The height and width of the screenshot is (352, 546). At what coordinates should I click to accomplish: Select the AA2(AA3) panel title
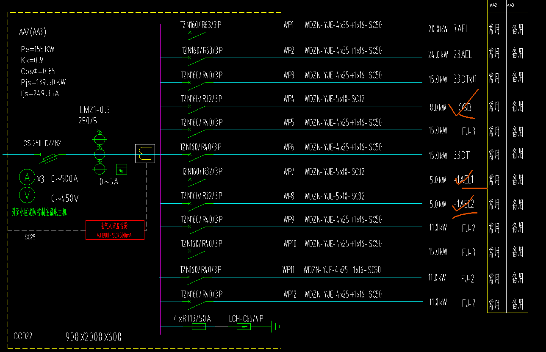coord(33,32)
